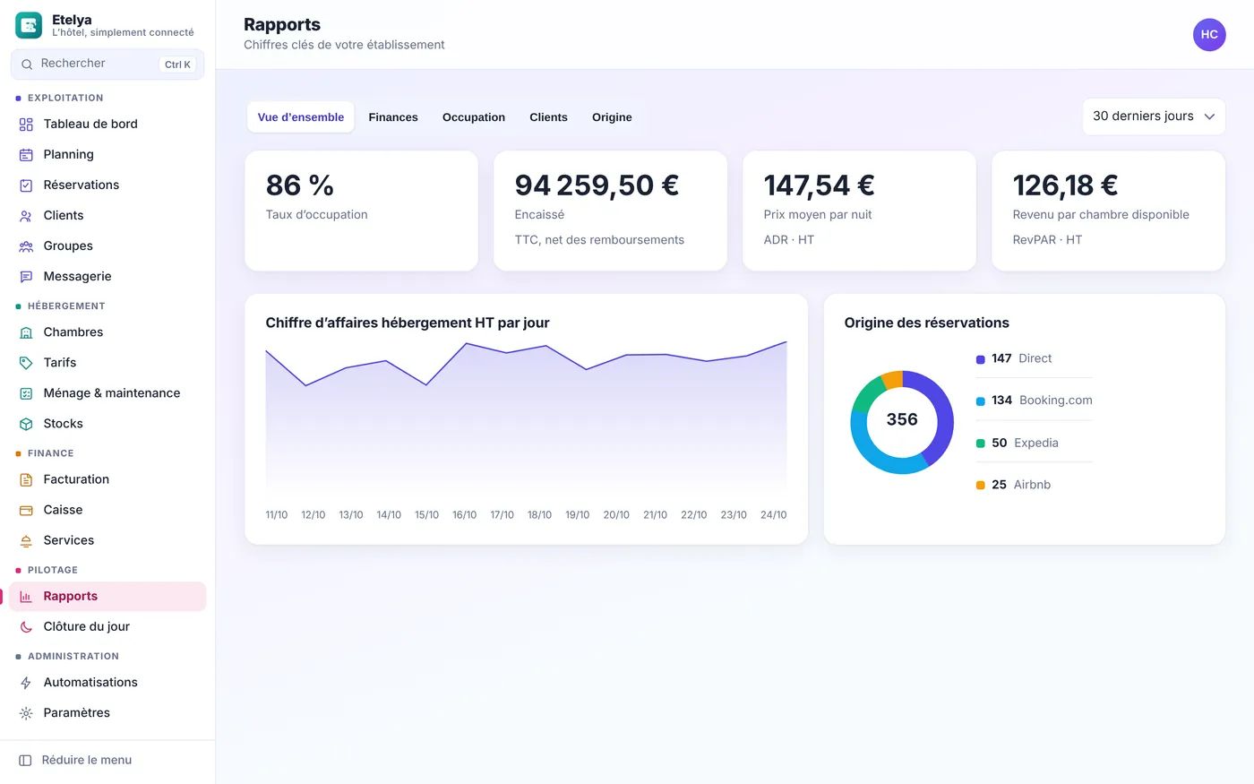Click the Rapports chart icon
This screenshot has width=1254, height=784.
26,597
